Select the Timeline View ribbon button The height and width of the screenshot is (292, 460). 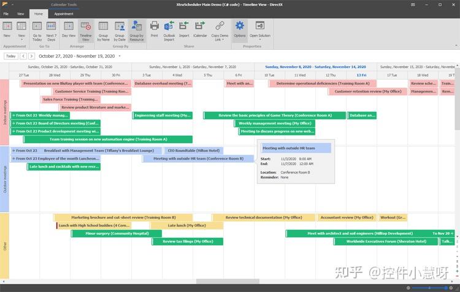tap(86, 31)
